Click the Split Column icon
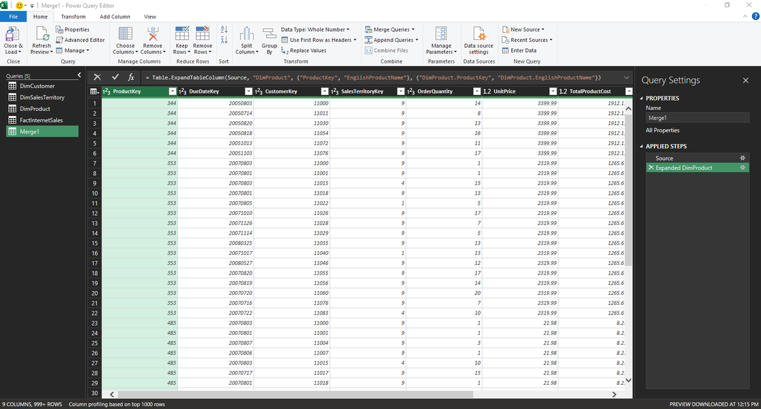The image size is (761, 409). click(247, 34)
